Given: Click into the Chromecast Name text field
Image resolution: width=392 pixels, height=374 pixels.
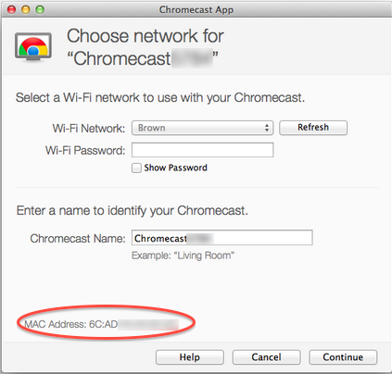Looking at the screenshot, I should pos(222,238).
